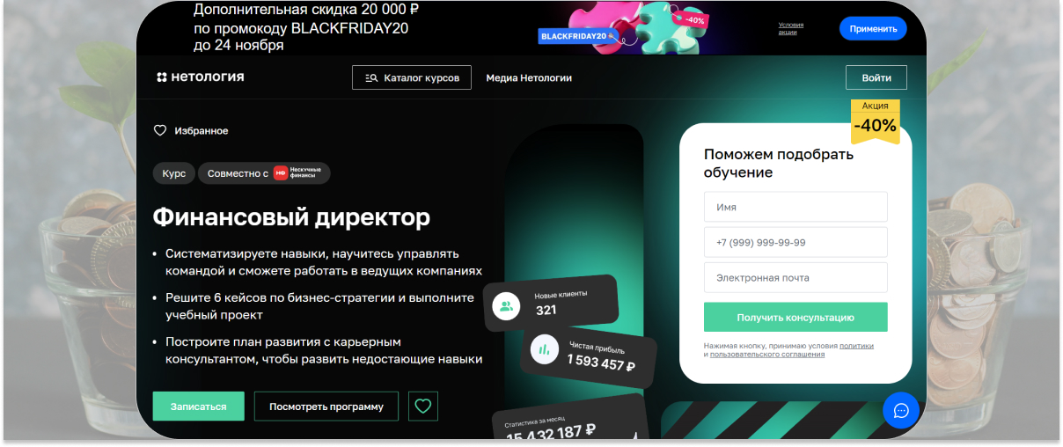Click the Записаться button
1063x447 pixels.
click(198, 407)
